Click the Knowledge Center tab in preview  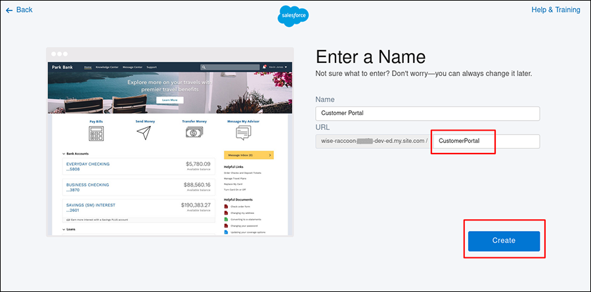(107, 67)
